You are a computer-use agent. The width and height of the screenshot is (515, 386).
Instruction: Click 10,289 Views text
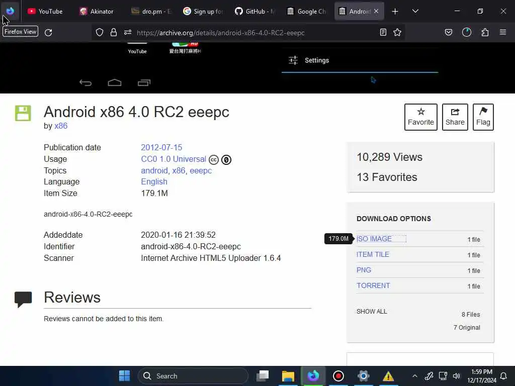[x=390, y=157]
